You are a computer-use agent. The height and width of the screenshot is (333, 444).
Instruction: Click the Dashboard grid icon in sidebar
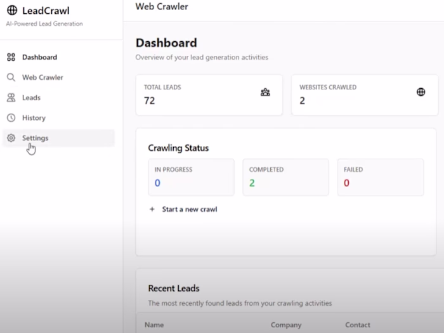[11, 57]
